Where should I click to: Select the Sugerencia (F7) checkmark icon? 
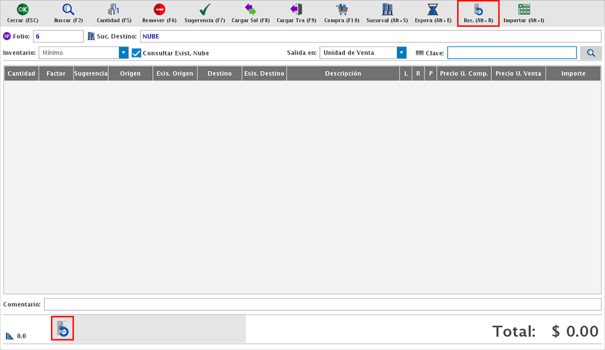pyautogui.click(x=204, y=10)
